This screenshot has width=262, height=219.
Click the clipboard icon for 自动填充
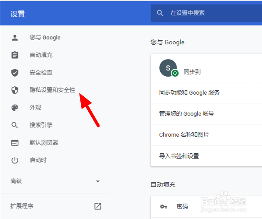click(15, 55)
